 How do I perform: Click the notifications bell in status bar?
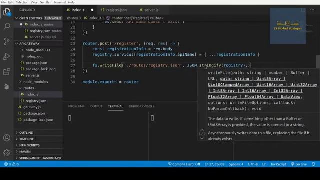click(x=313, y=164)
